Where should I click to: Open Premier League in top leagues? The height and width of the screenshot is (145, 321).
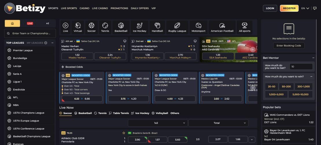tap(30, 50)
